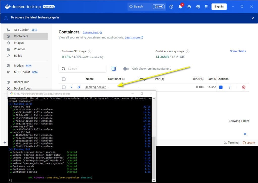Click the 0.18% CPU value in searxng-docker row
258x183 pixels.
200,87
